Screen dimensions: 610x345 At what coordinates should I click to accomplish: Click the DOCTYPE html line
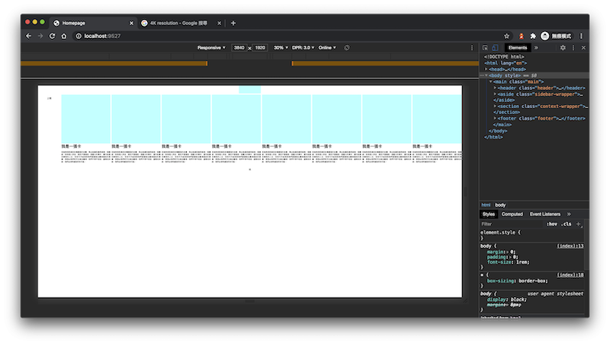tap(504, 56)
